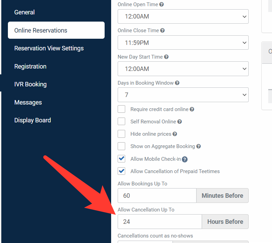Open help icon for Self Removal Online
The width and height of the screenshot is (272, 243).
pos(179,122)
